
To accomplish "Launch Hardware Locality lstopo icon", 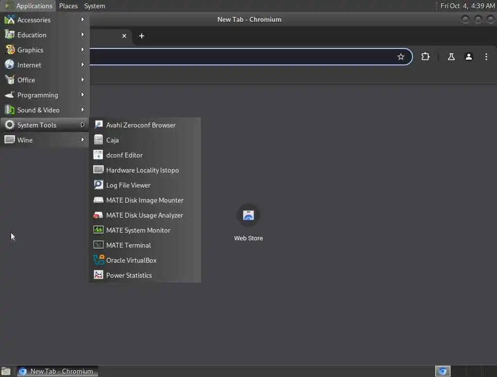I will tap(98, 170).
